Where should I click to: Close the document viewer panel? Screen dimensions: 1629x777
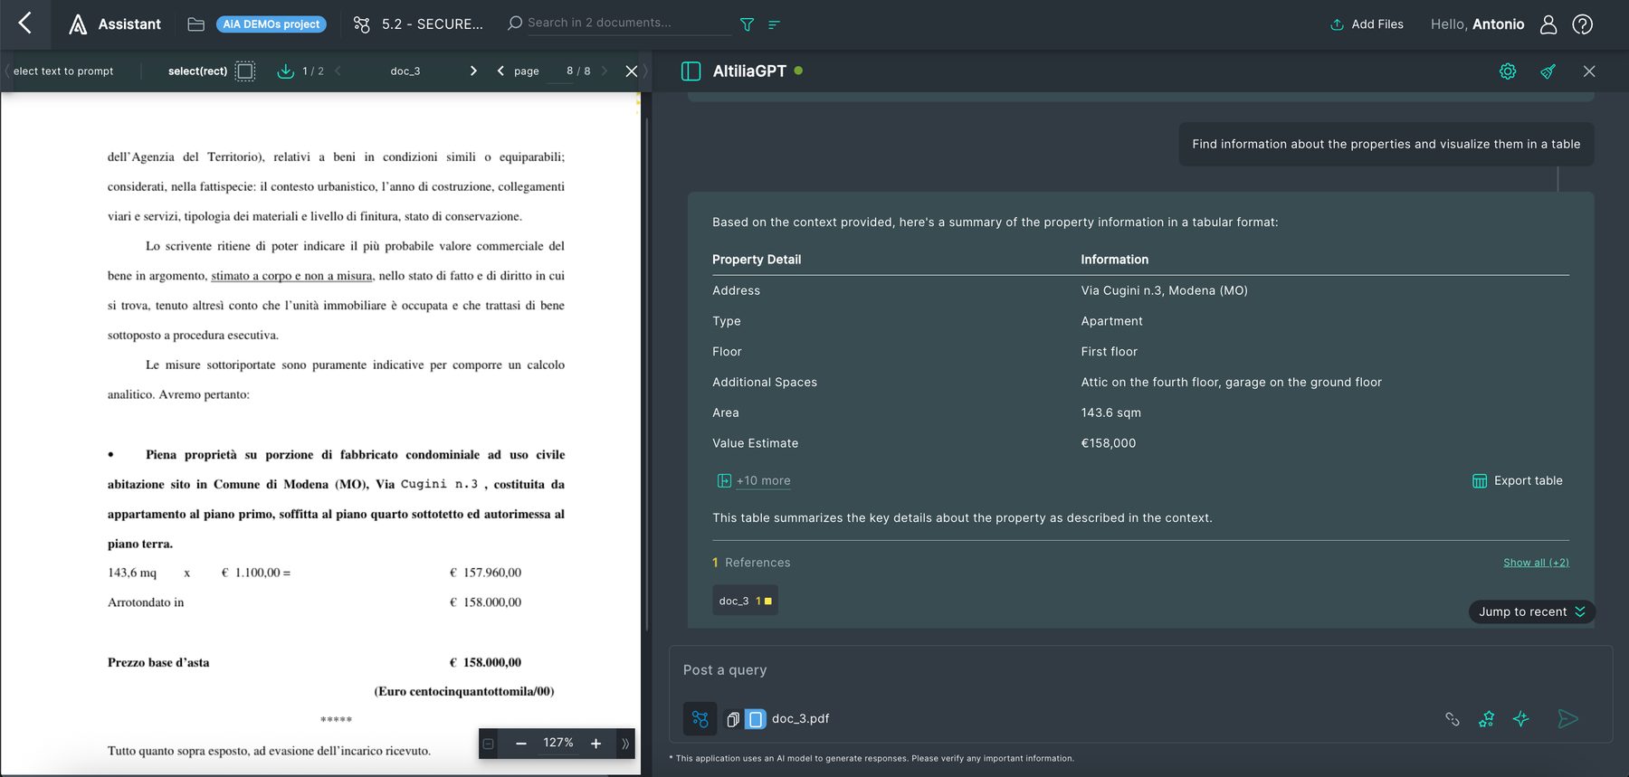pos(632,71)
